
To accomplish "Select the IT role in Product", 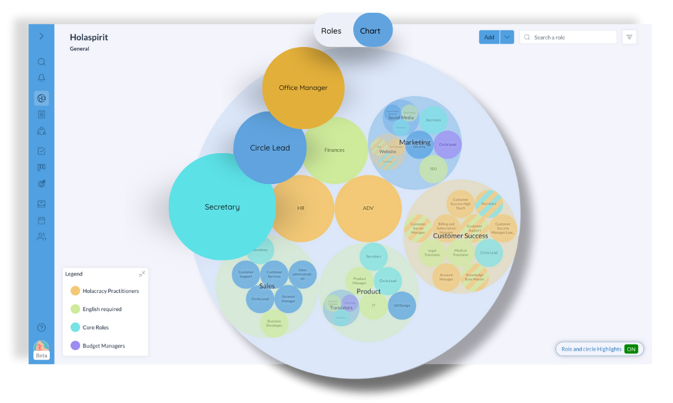I will 374,306.
